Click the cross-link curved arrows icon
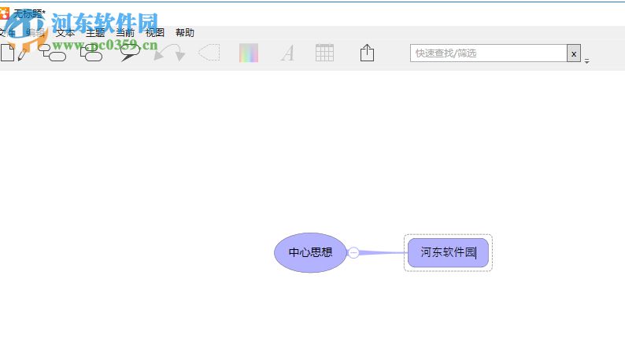Viewport: 625px width, 345px height. pos(169,53)
